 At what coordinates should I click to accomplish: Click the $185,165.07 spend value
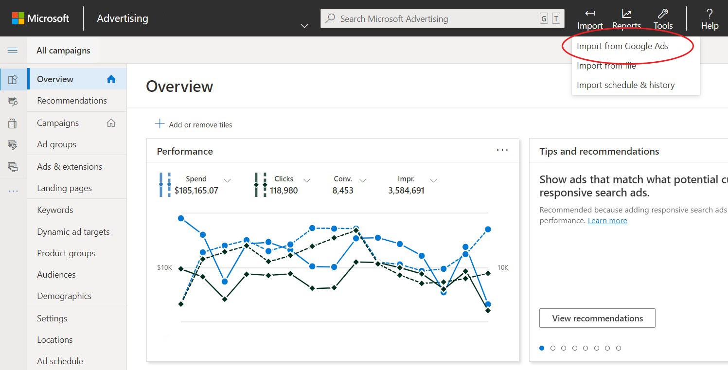(196, 191)
